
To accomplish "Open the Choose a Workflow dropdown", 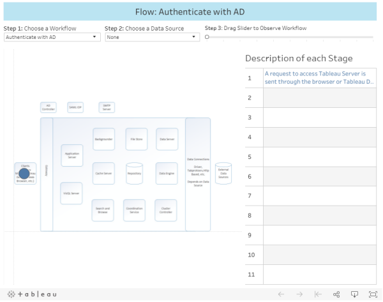I will click(52, 37).
